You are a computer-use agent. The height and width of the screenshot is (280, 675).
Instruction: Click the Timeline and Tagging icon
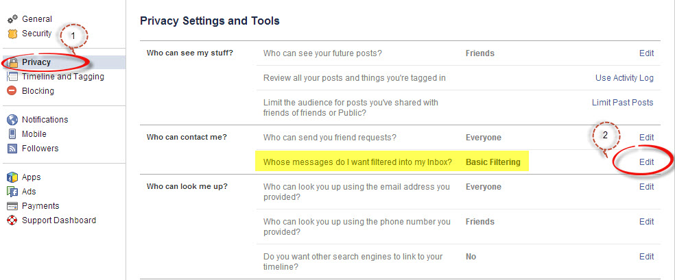coord(12,77)
